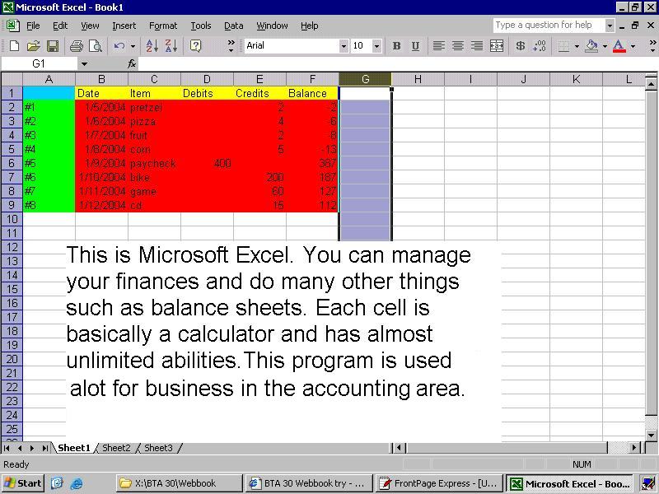Open the Data menu

click(234, 26)
